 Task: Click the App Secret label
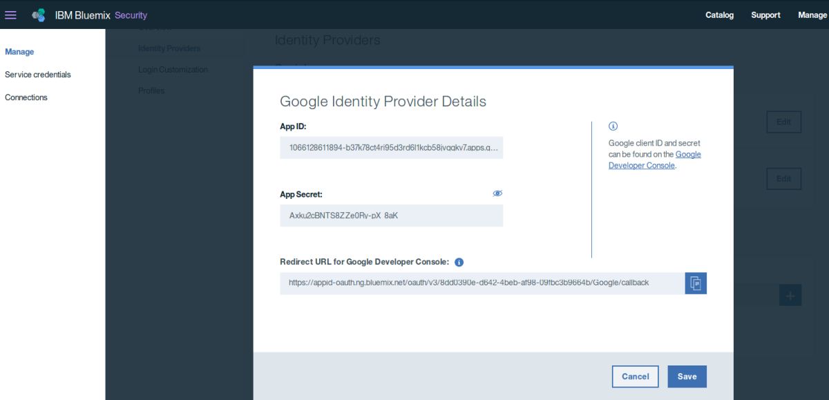click(x=301, y=194)
